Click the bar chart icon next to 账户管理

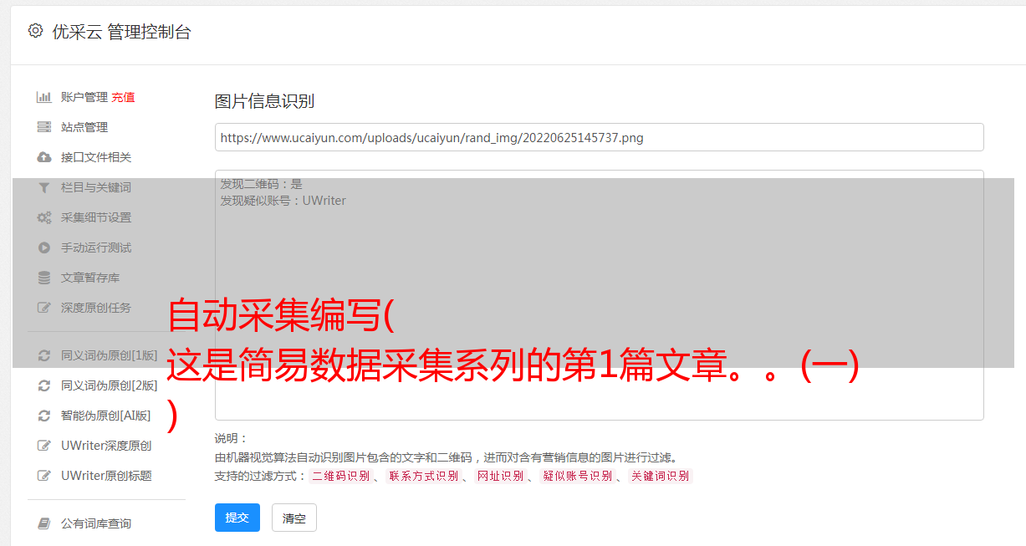(44, 97)
